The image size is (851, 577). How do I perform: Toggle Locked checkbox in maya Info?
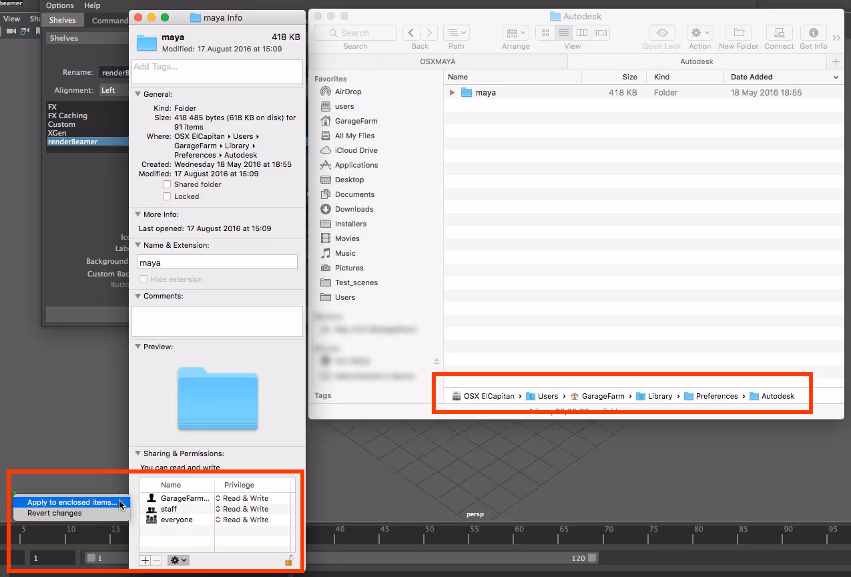tap(167, 196)
